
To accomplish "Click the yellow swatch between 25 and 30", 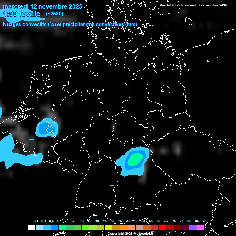I will (108, 227).
